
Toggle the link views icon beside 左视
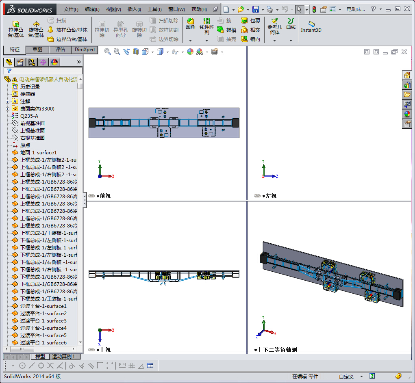tap(257, 196)
